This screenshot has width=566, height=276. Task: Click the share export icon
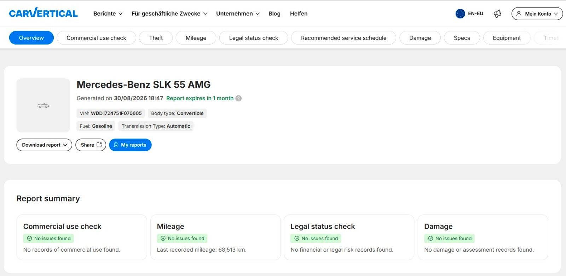coord(99,145)
